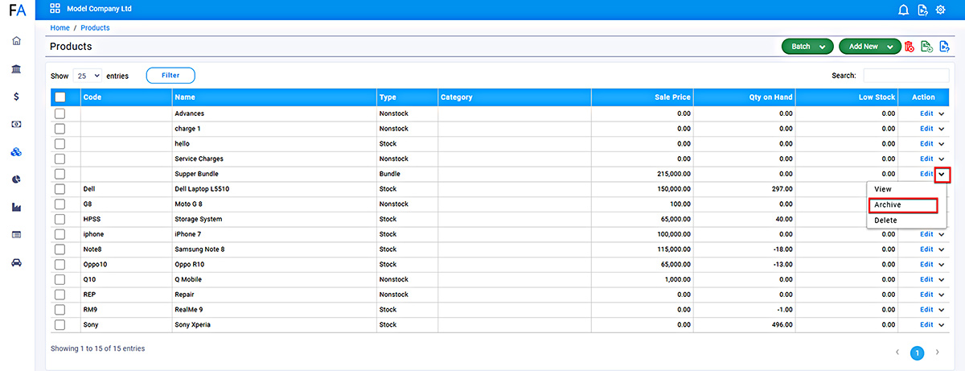Click the logout icon in header
Screen dimensions: 965x371
[922, 10]
